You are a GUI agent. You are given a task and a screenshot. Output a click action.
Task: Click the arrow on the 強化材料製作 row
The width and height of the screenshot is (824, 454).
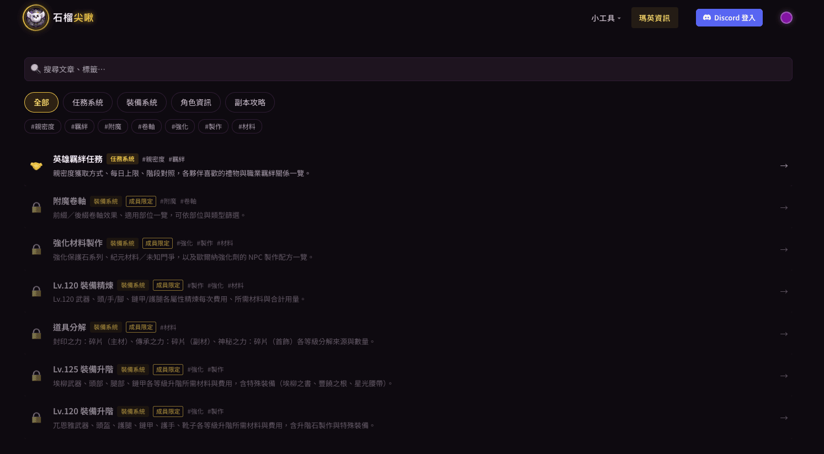(x=784, y=249)
